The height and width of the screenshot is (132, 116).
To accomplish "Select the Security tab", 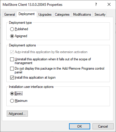I will [100, 15].
